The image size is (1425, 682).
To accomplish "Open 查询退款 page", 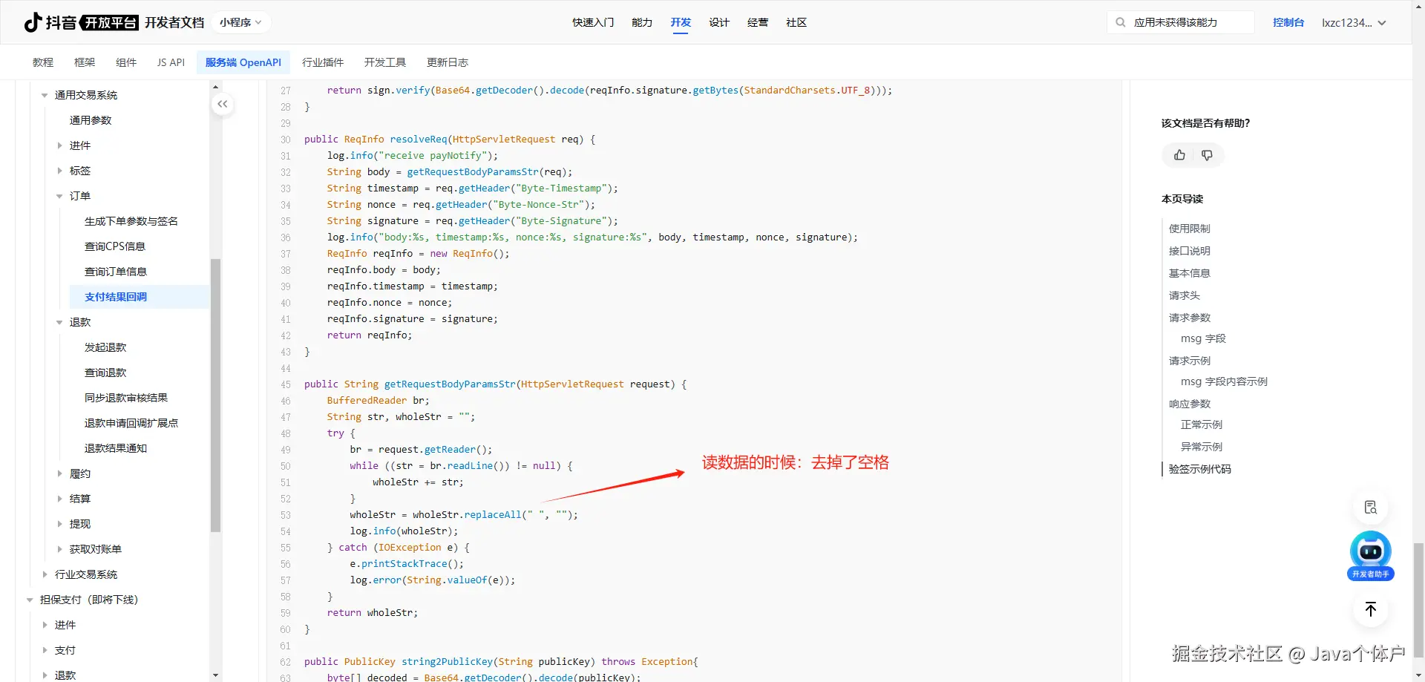I will 105,373.
